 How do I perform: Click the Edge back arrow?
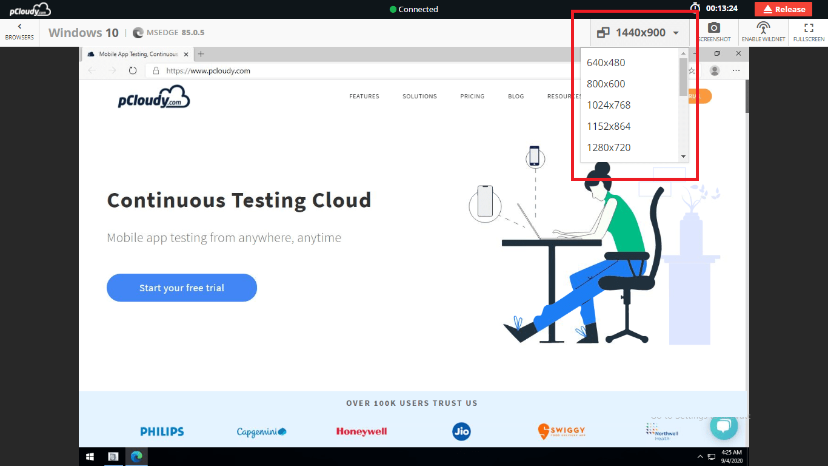pos(92,70)
